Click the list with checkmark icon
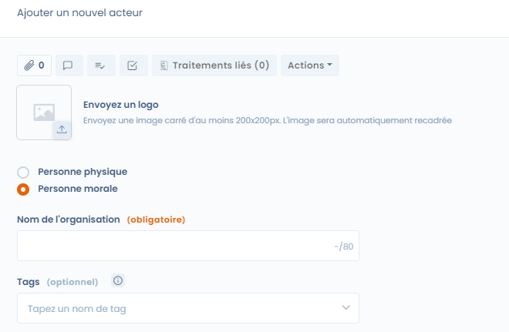 coord(101,65)
